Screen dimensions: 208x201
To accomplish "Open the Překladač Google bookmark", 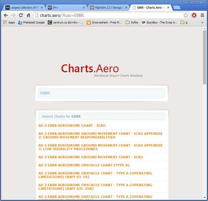I will pos(31,23).
